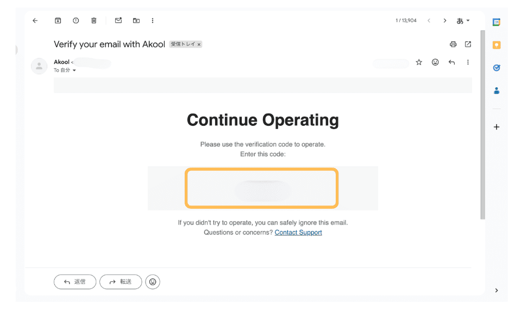Mark the message as unread
Image resolution: width=515 pixels, height=321 pixels.
pos(118,21)
